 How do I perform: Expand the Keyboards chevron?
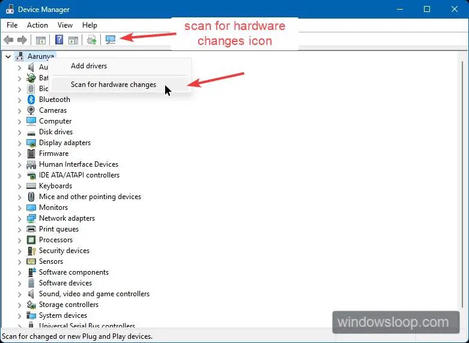[19, 186]
